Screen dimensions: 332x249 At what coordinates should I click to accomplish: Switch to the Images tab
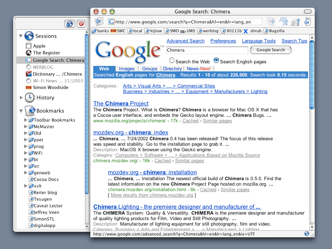tap(127, 69)
